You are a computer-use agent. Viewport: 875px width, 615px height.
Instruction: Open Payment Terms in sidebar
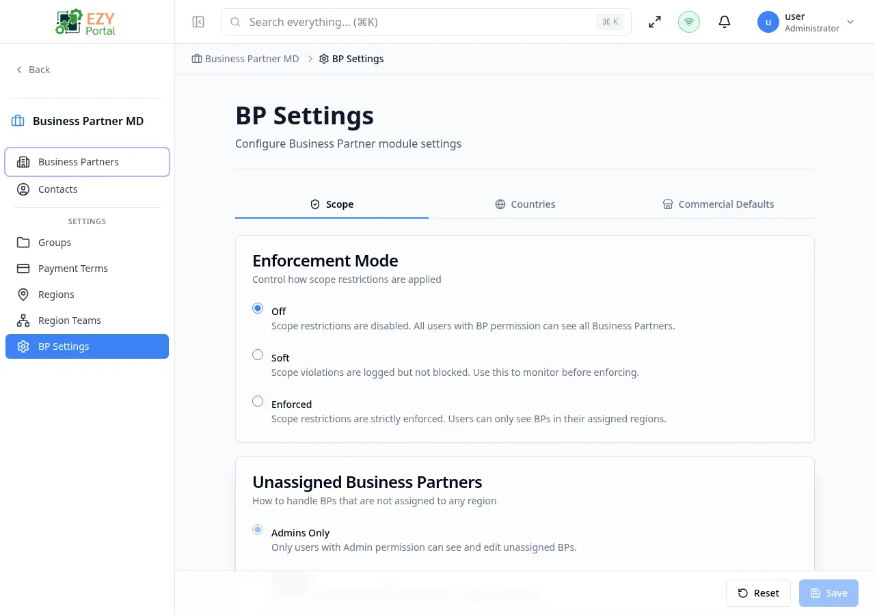click(x=72, y=269)
